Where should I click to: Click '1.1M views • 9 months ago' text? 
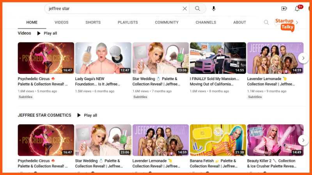(267, 91)
